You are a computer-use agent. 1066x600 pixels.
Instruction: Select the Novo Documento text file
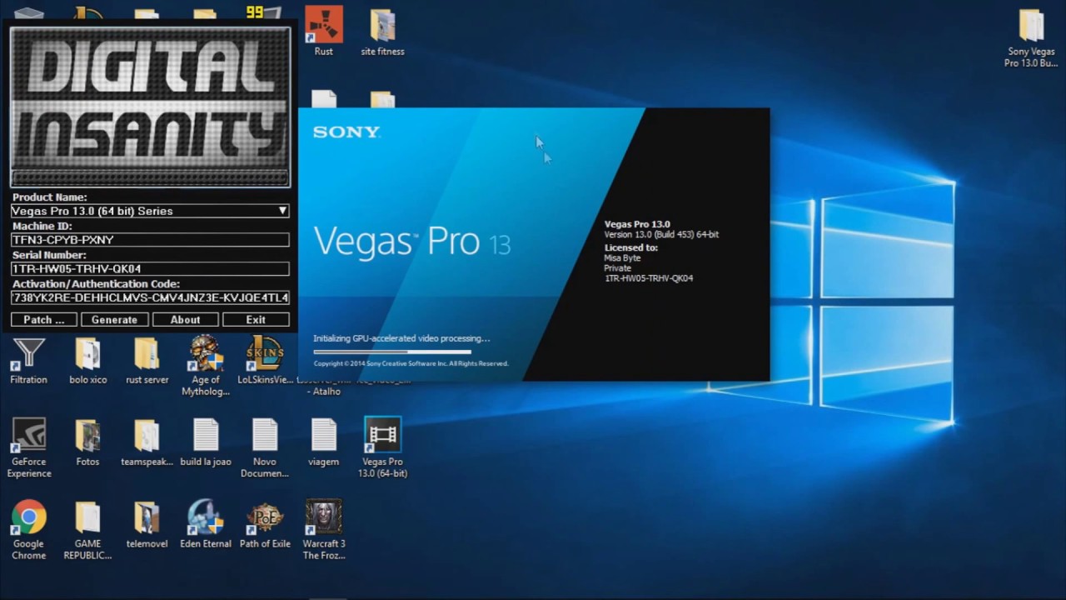pyautogui.click(x=265, y=448)
